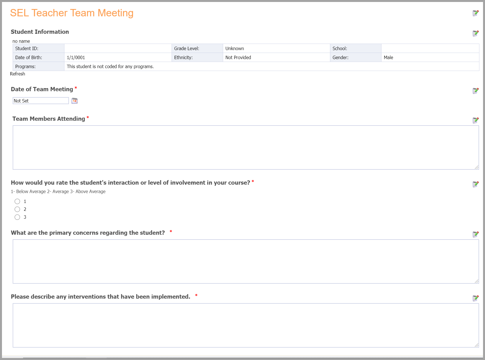485x360 pixels.
Task: Click the Refresh link under student info
Action: click(17, 74)
